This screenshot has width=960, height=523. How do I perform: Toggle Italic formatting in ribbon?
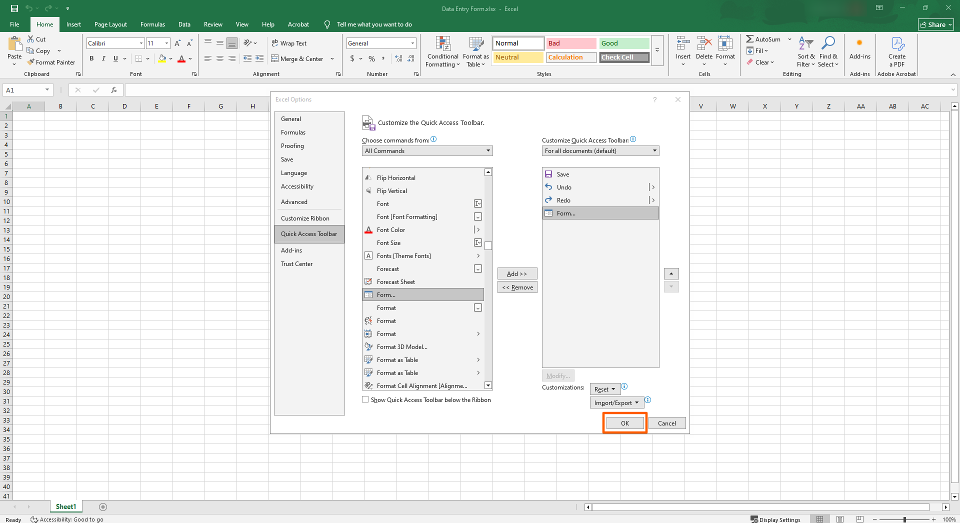tap(103, 58)
